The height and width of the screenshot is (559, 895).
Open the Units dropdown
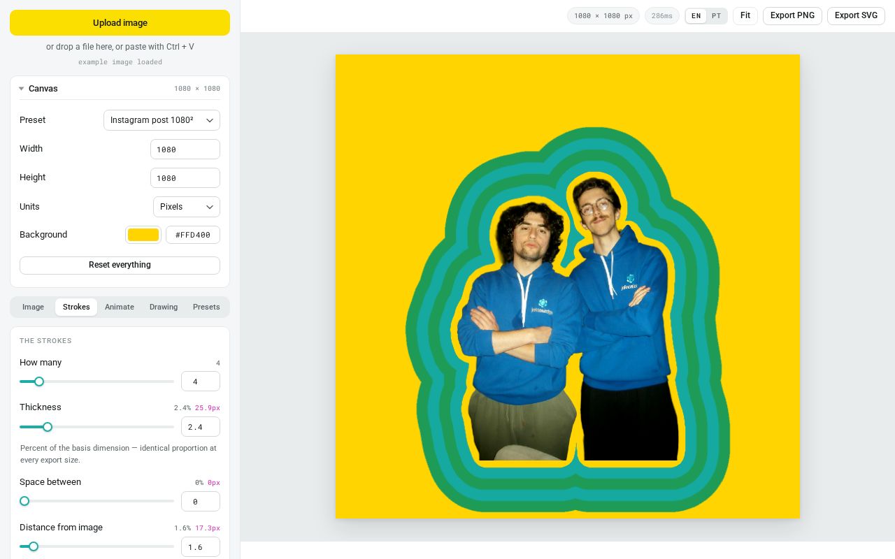point(187,207)
